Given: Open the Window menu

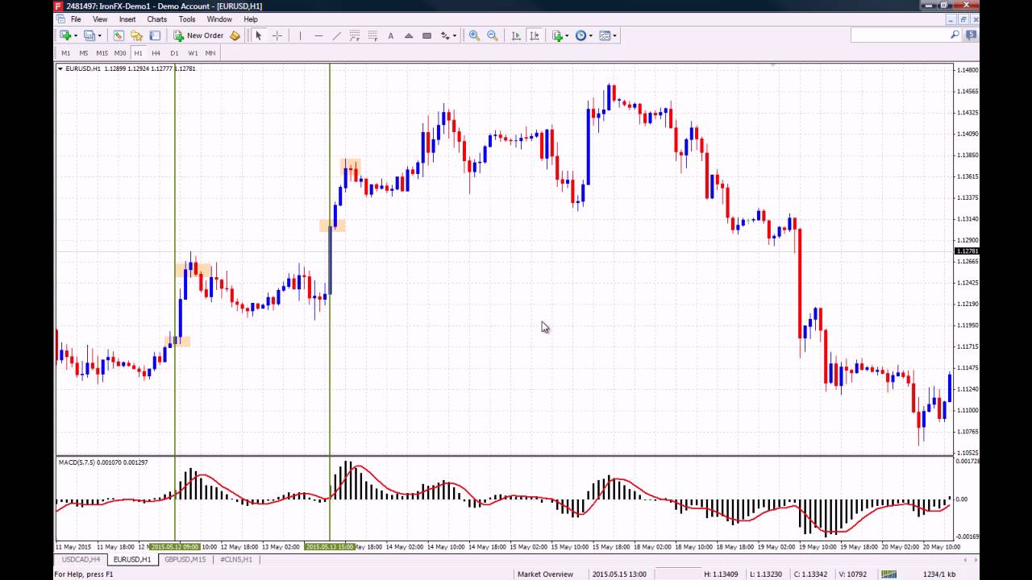Looking at the screenshot, I should click(x=219, y=19).
